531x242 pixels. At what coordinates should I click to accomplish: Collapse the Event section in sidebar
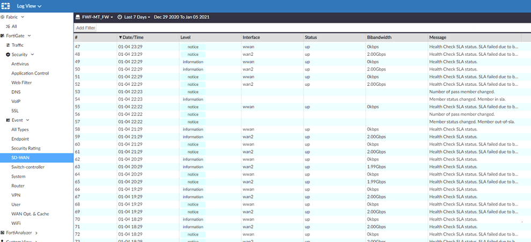pyautogui.click(x=27, y=120)
